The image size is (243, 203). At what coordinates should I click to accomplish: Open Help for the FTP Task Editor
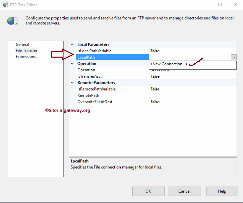coord(222,191)
